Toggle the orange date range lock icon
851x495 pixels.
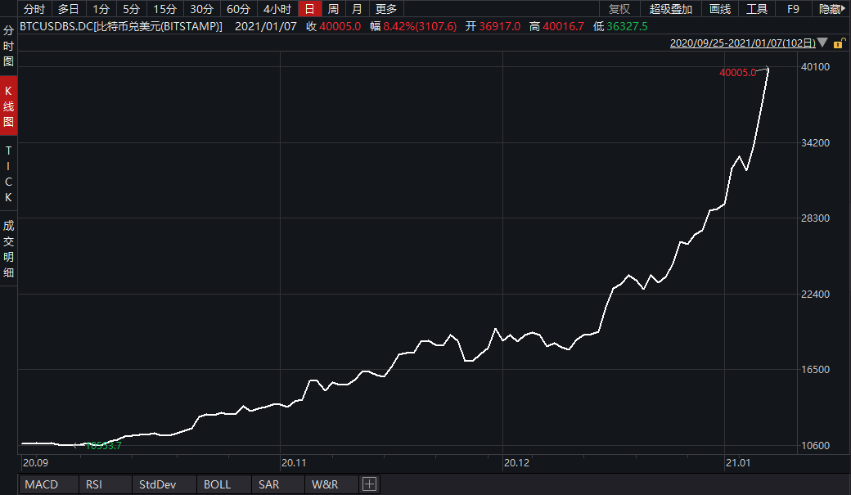pyautogui.click(x=839, y=43)
